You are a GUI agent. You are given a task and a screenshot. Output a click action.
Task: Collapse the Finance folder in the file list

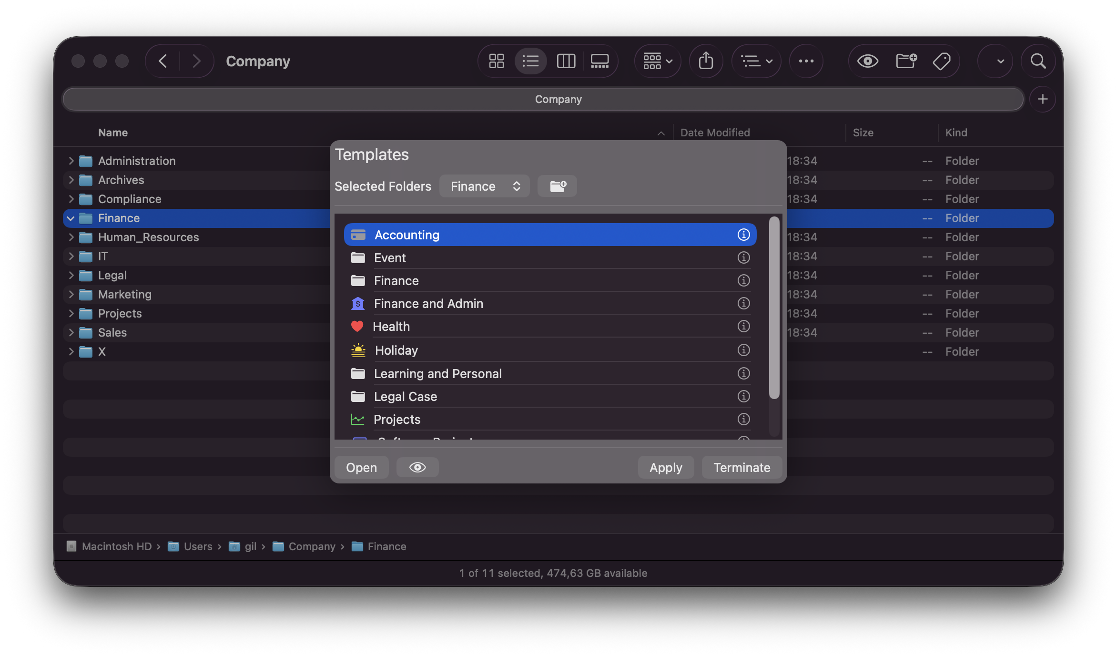coord(71,218)
